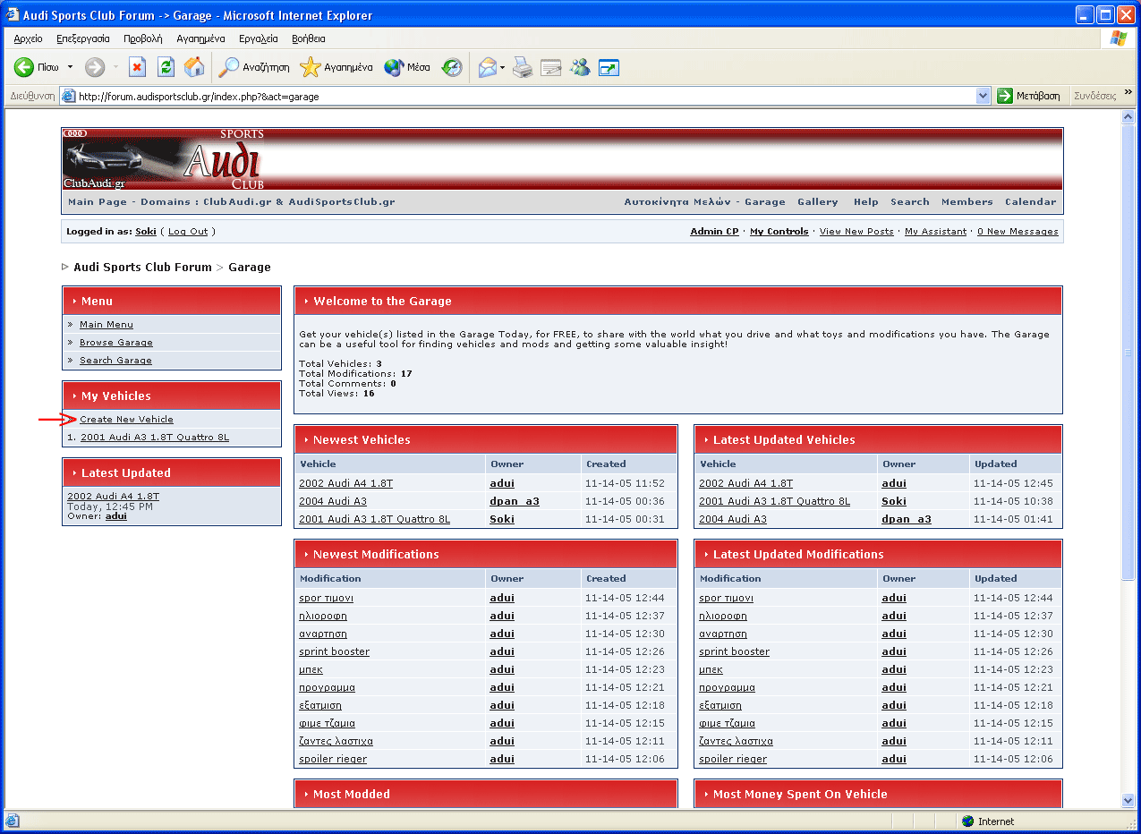Image resolution: width=1141 pixels, height=834 pixels.
Task: Click the Create New Vehicle link
Action: (126, 420)
